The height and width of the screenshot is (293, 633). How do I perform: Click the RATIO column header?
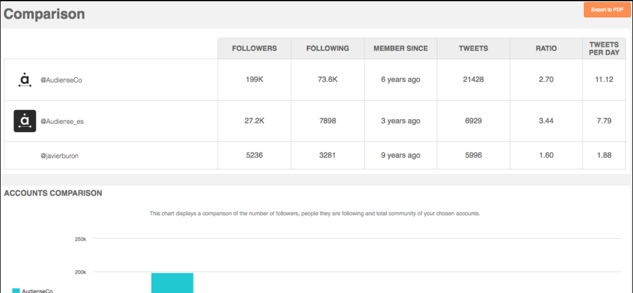(x=546, y=48)
